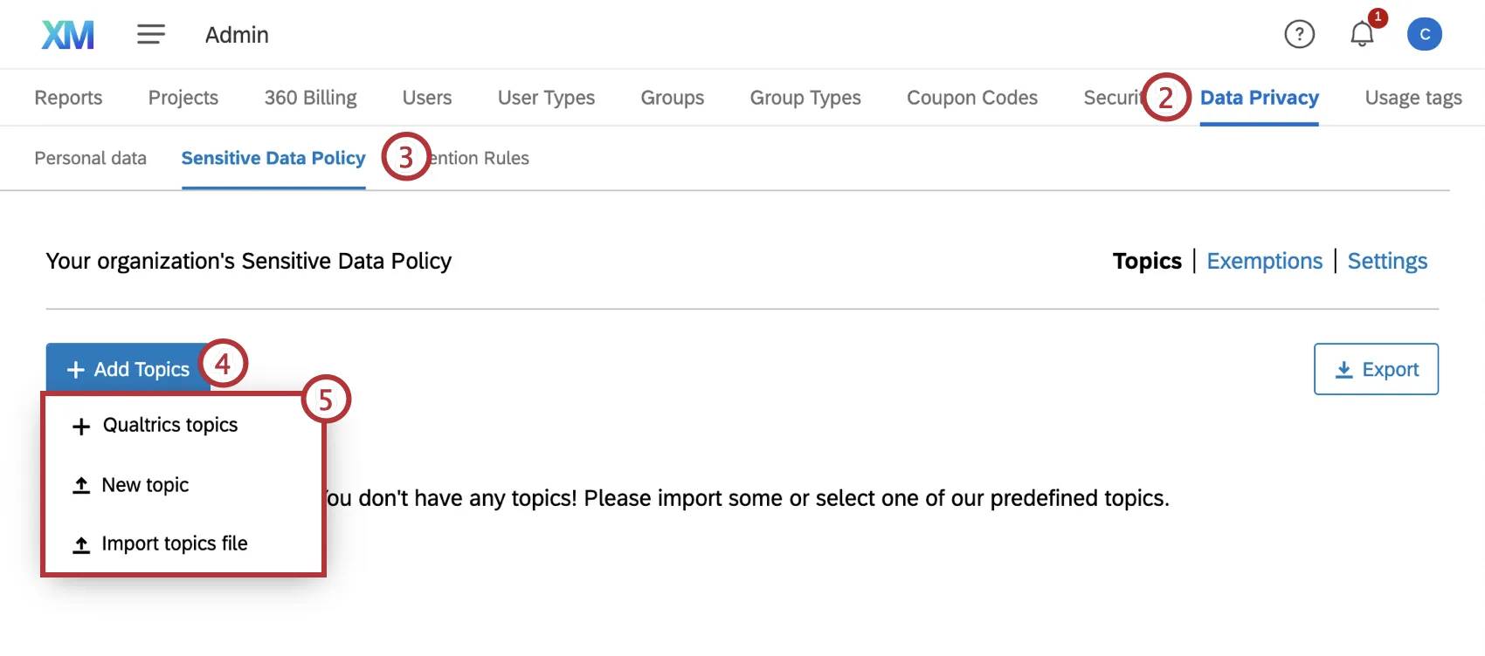Viewport: 1485px width, 656px height.
Task: Open notifications via the bell icon
Action: 1360,36
